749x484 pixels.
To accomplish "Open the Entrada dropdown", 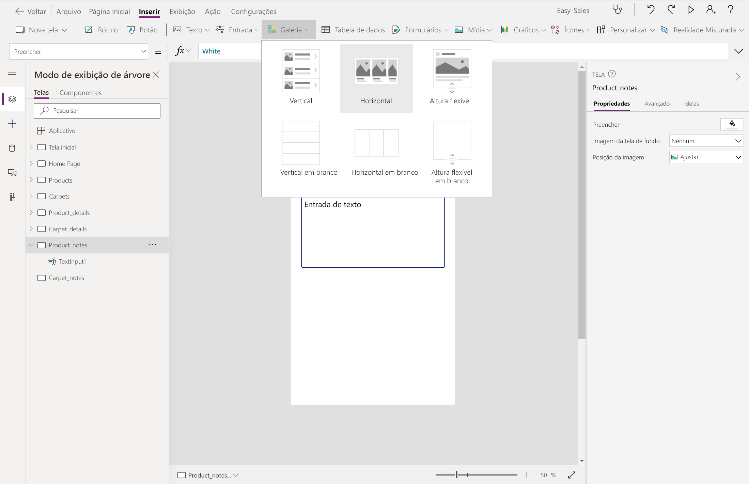I will pyautogui.click(x=237, y=30).
